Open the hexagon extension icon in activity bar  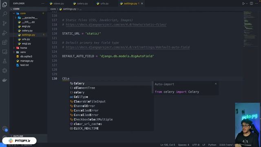pos(4,71)
